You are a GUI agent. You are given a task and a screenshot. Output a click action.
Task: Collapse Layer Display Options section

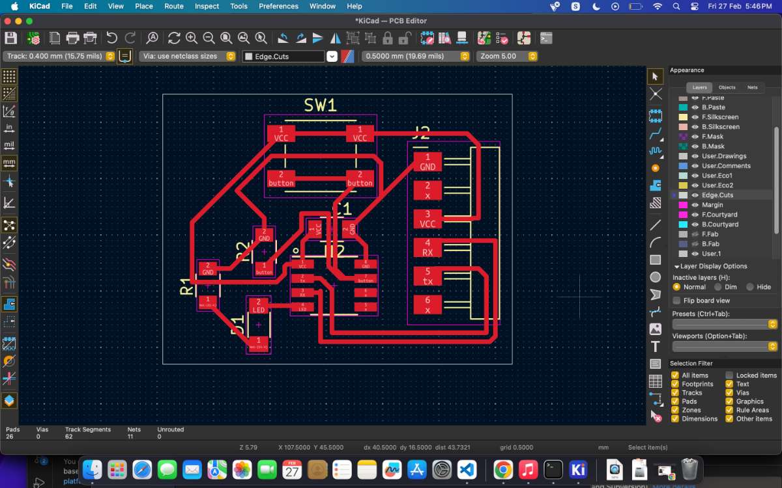click(676, 266)
